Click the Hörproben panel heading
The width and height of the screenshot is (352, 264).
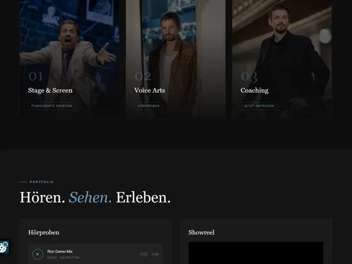coord(44,232)
